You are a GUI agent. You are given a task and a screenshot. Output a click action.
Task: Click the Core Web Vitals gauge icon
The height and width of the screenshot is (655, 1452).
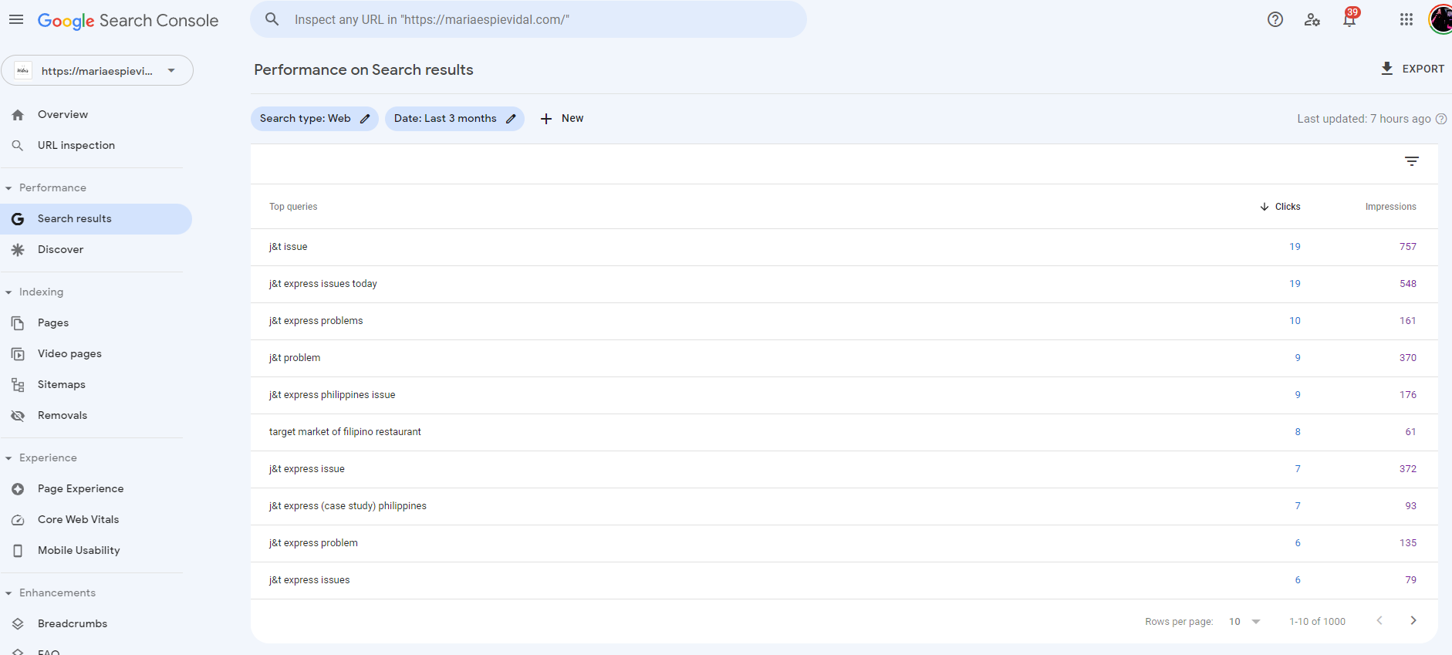(x=18, y=520)
